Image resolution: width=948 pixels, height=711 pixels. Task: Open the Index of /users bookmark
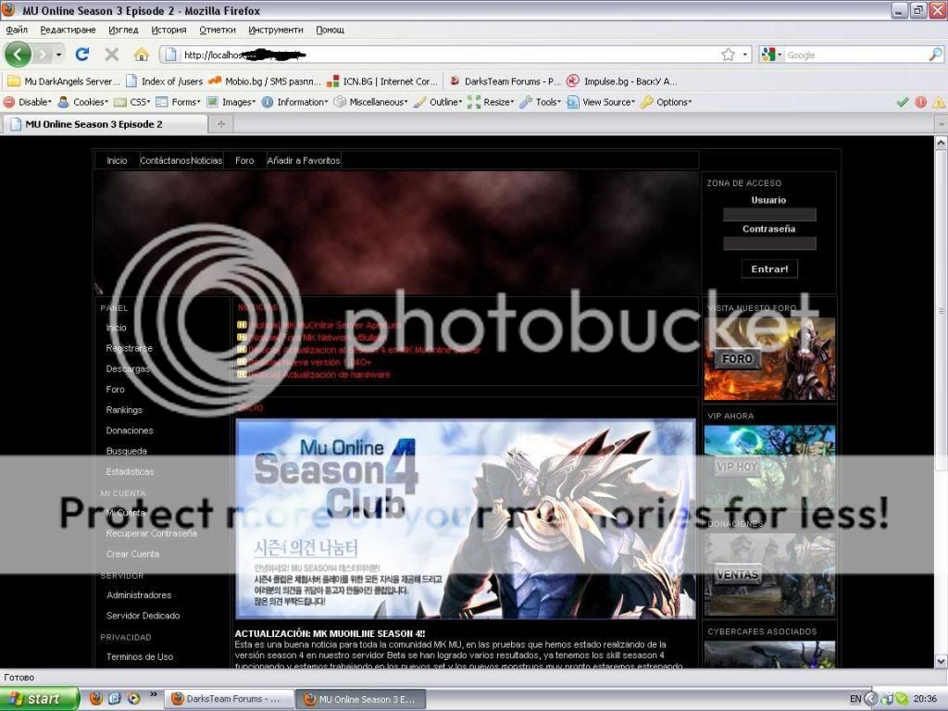[x=165, y=81]
